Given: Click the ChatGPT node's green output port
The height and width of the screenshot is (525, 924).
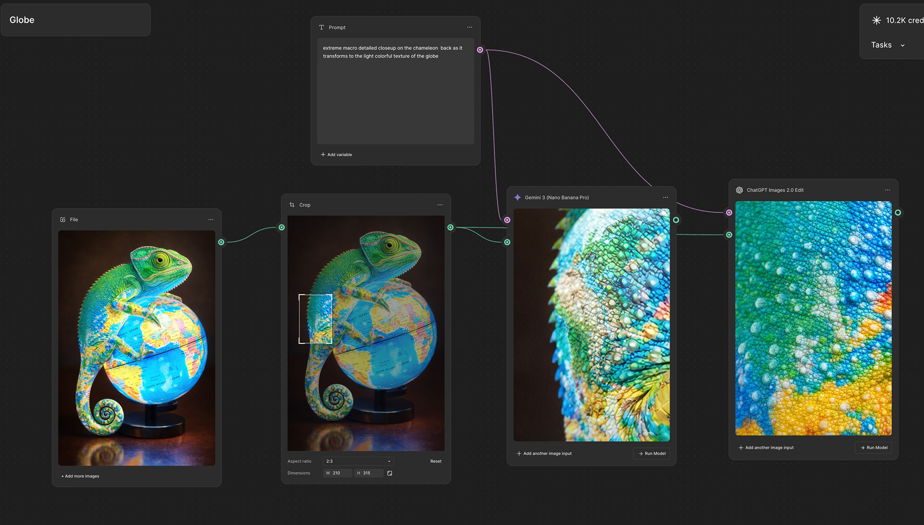Looking at the screenshot, I should 898,213.
